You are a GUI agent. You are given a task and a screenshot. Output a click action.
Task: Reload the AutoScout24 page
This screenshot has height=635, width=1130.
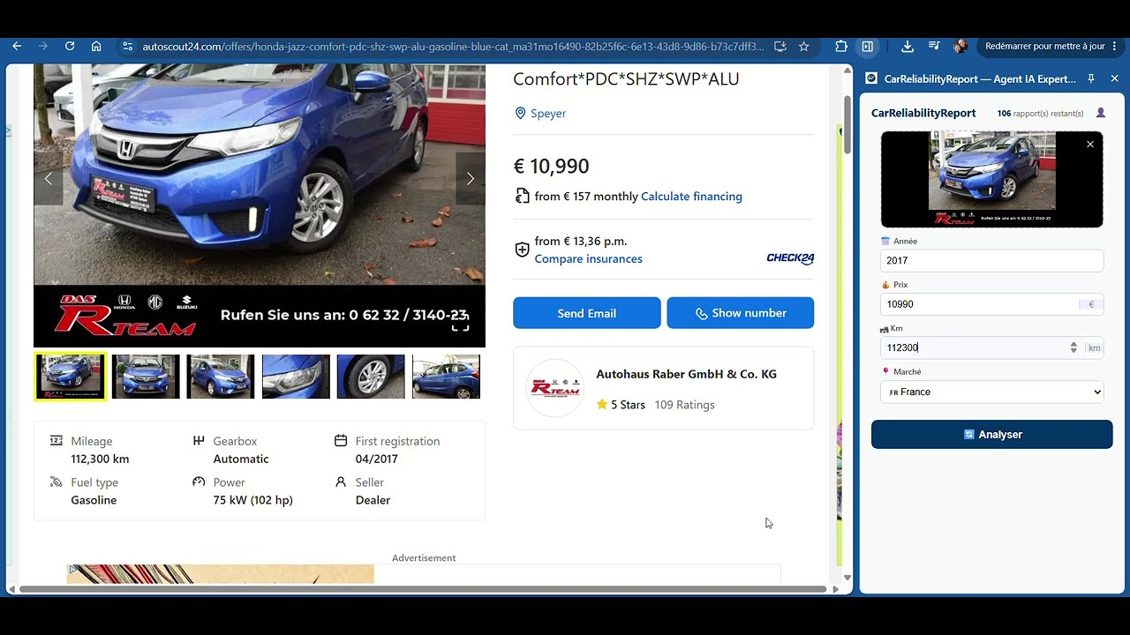tap(70, 46)
